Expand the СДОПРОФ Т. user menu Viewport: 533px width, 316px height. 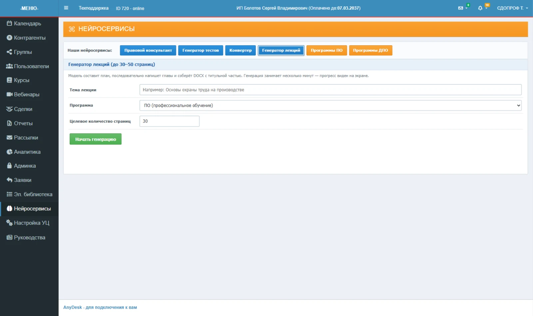coord(512,8)
